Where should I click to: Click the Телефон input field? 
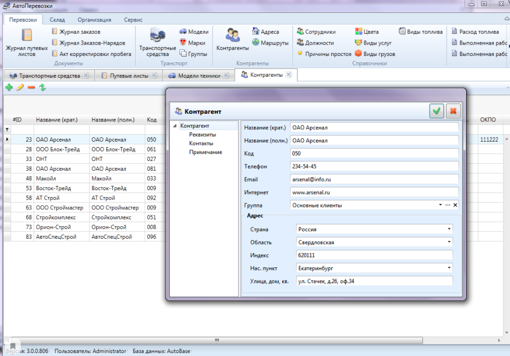(x=374, y=166)
